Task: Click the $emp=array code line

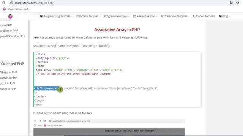Action: [x=79, y=70]
